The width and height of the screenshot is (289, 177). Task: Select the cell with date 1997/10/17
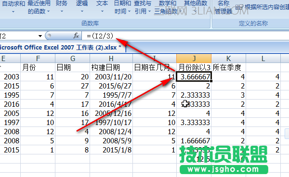click(111, 122)
